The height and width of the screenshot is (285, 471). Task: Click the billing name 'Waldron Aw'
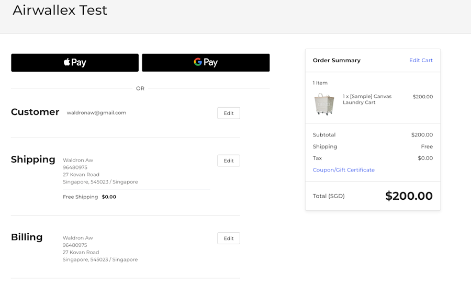(x=78, y=238)
